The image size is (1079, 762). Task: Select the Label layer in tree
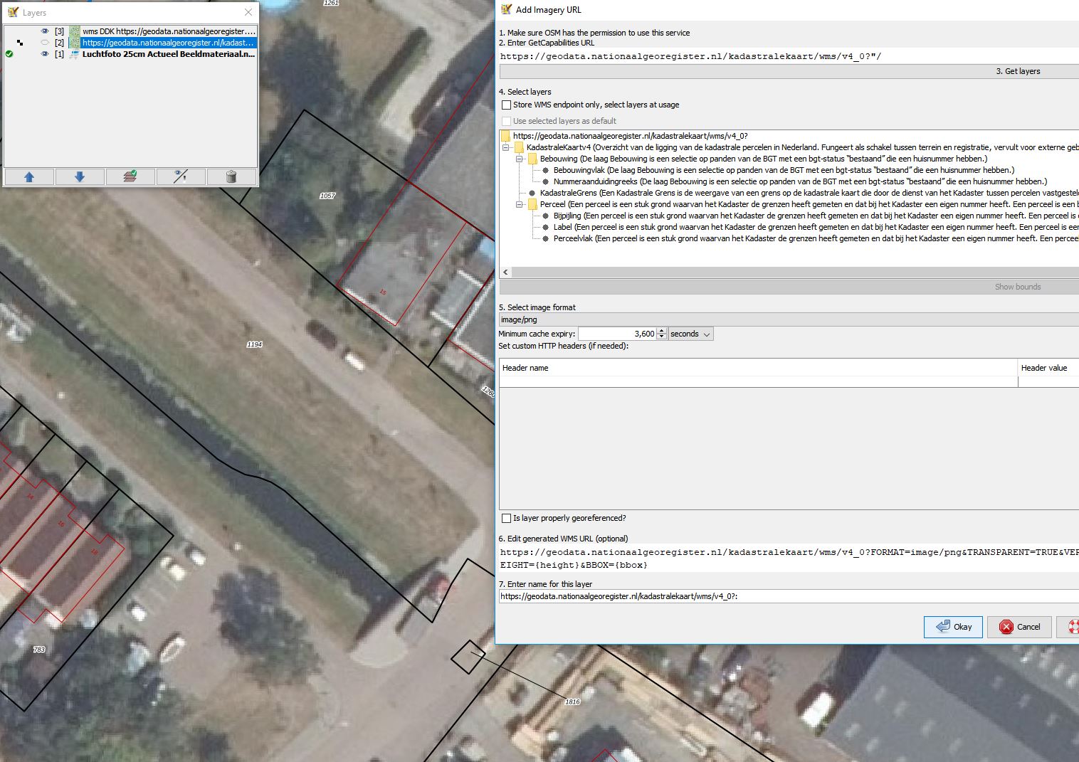pyautogui.click(x=816, y=227)
